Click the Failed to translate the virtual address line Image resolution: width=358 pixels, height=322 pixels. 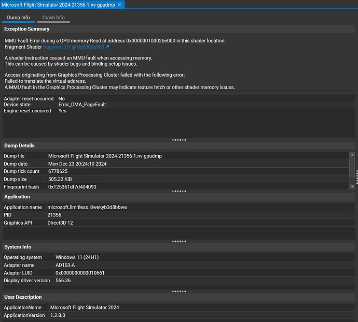[x=45, y=81]
